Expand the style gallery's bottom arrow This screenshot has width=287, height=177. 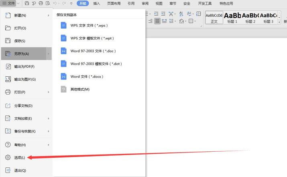279,22
